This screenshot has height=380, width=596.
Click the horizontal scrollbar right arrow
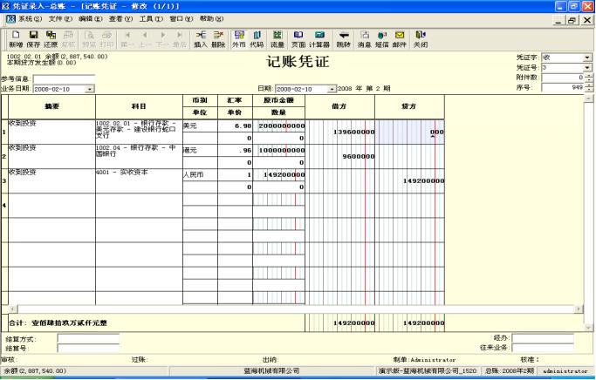[579, 309]
